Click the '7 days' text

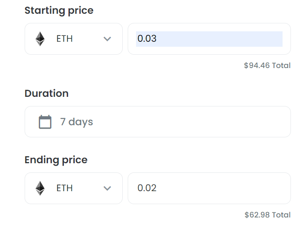[x=77, y=122]
